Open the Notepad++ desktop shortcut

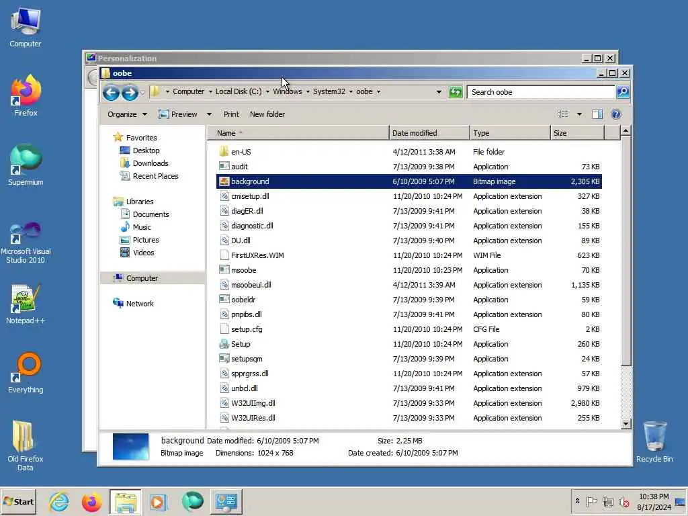[x=26, y=304]
